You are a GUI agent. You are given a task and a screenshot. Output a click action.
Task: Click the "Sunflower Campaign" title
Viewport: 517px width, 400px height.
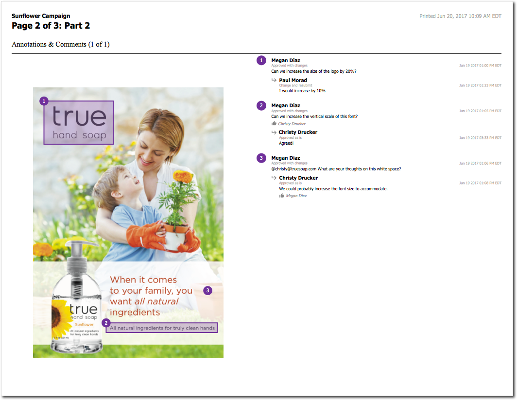(41, 16)
